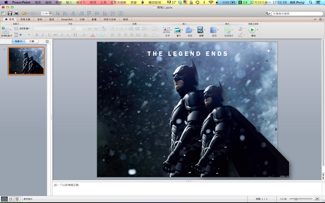The width and height of the screenshot is (325, 203).
Task: Open the font size dropdown
Action: (84, 28)
